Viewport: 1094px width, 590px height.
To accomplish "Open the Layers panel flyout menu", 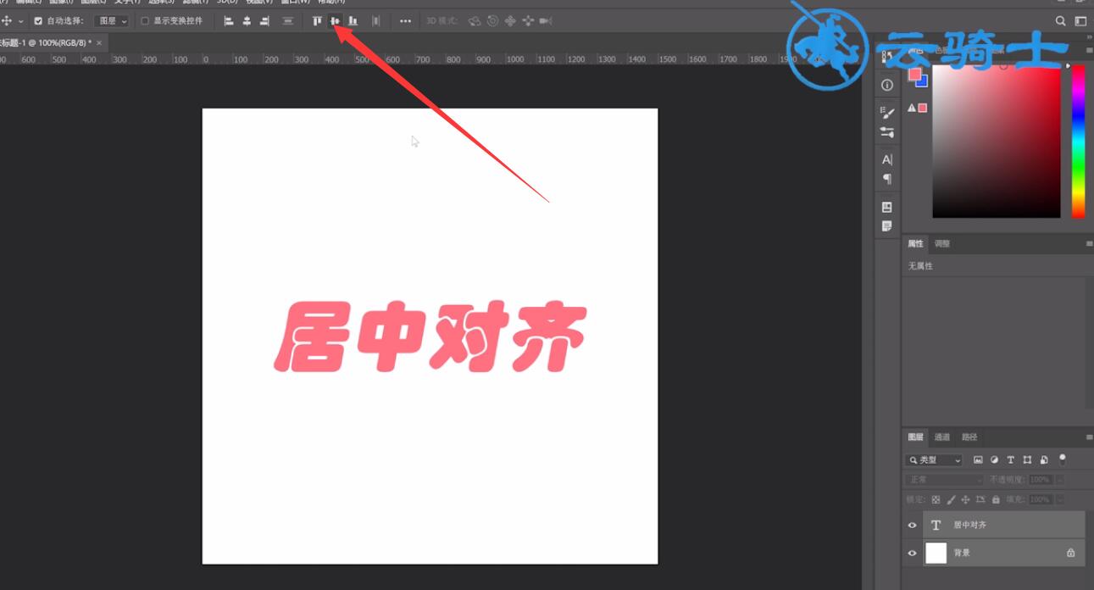I will pos(1089,437).
